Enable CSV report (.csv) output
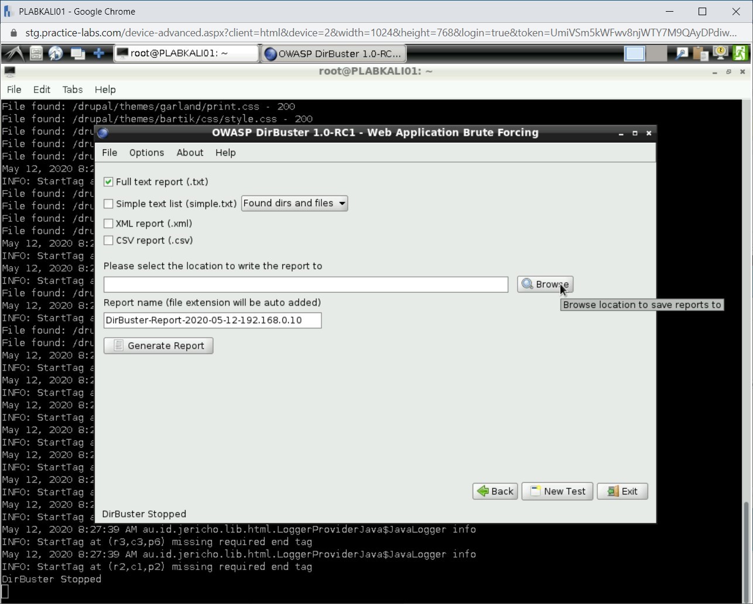 coord(108,240)
